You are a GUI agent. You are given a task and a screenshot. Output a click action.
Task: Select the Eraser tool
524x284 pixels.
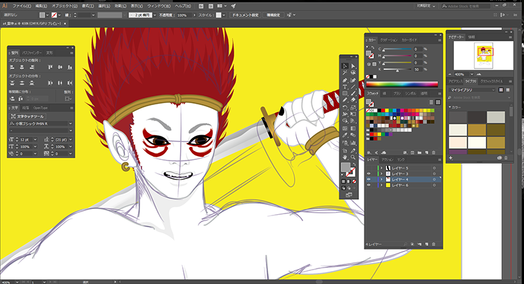point(353,100)
